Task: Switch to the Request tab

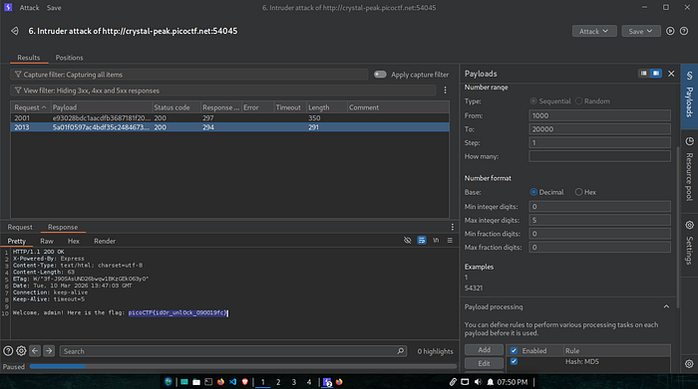Action: coord(20,227)
